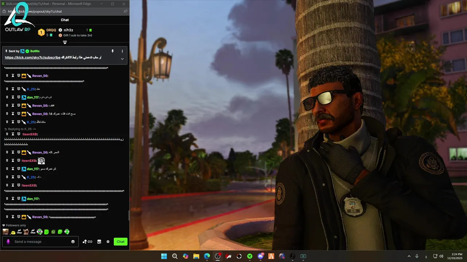Open the kick.com/sky7c/subscribe link
The height and width of the screenshot is (262, 467).
point(32,57)
